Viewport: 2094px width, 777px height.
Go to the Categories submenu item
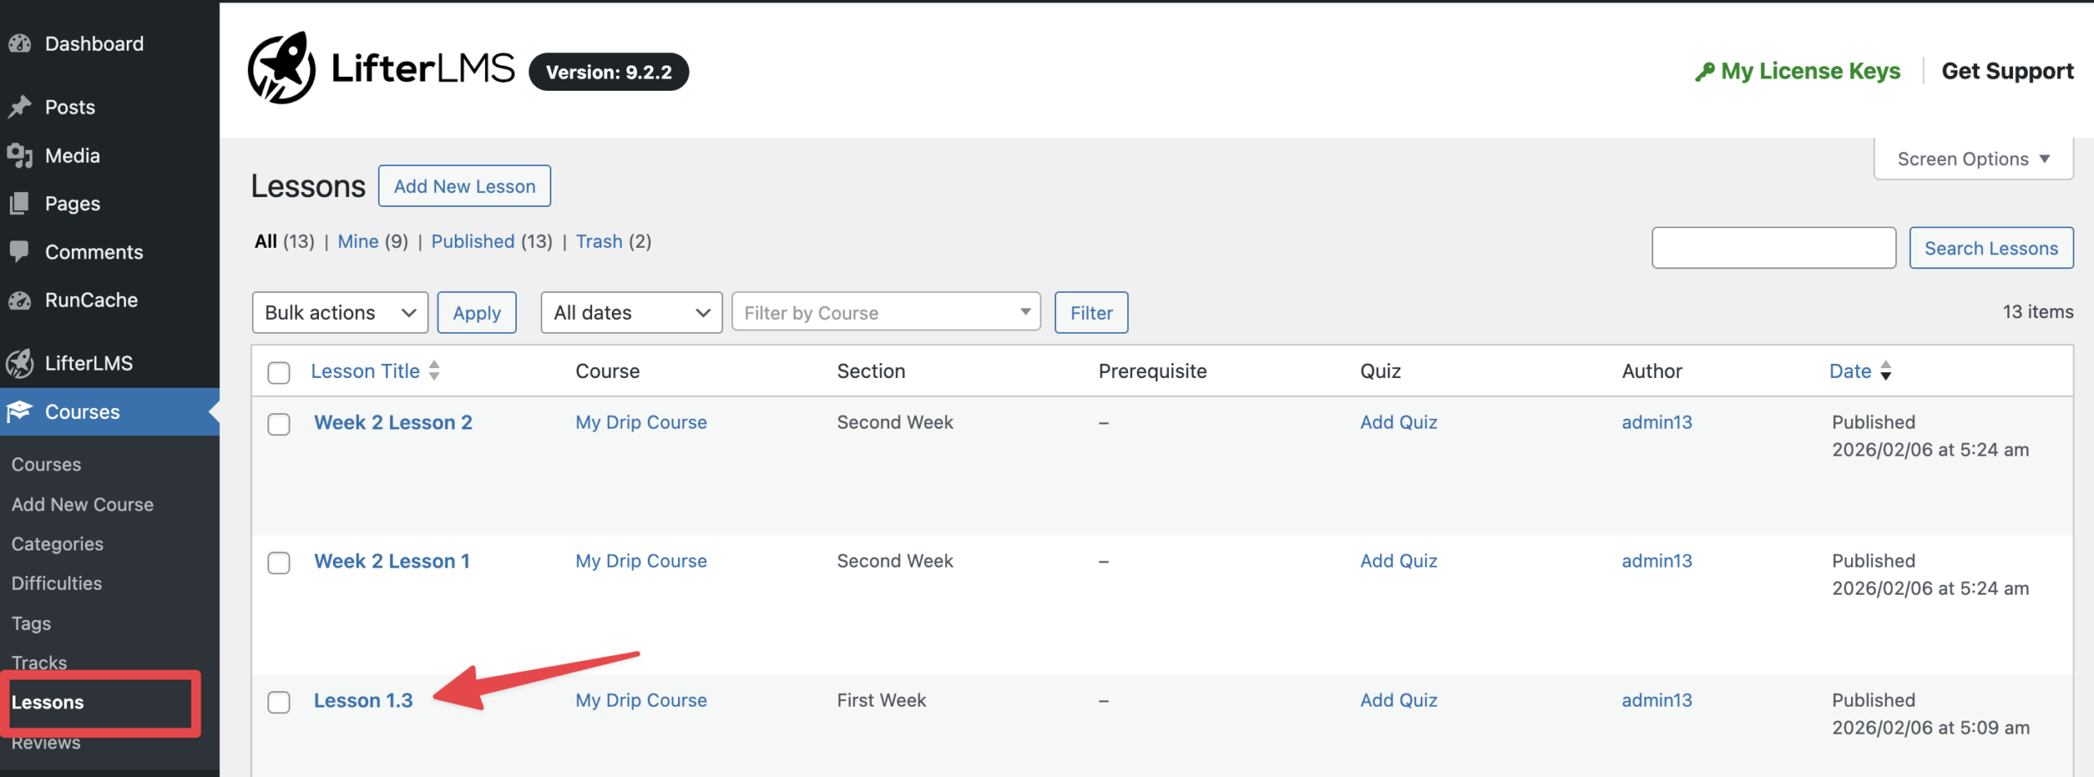point(57,544)
